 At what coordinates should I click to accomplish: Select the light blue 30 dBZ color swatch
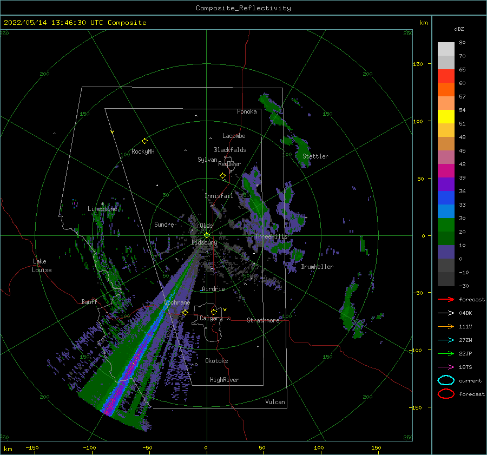446,211
